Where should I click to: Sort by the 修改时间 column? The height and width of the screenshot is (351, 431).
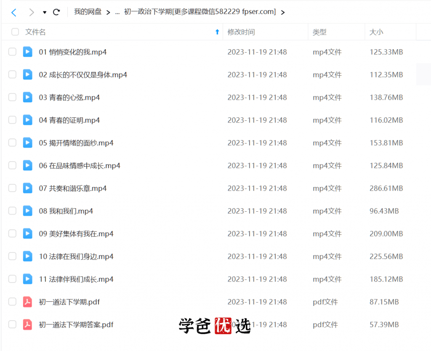241,32
